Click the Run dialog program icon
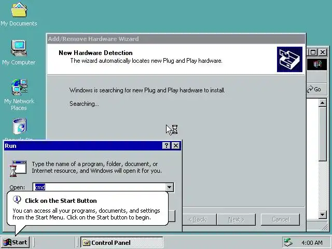Image resolution: width=332 pixels, height=249 pixels. [18, 168]
